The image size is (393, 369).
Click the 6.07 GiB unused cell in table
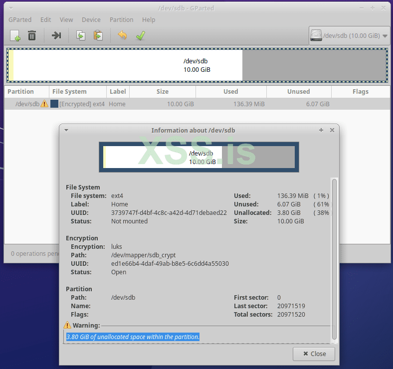pos(318,104)
